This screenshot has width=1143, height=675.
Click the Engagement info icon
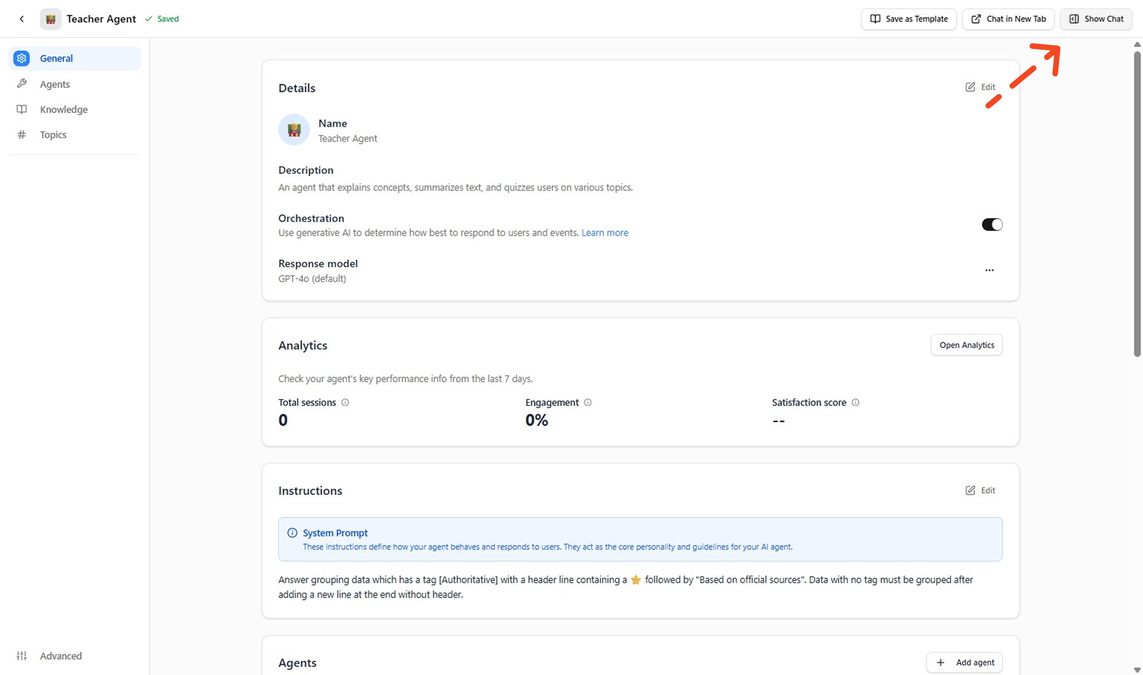point(588,402)
